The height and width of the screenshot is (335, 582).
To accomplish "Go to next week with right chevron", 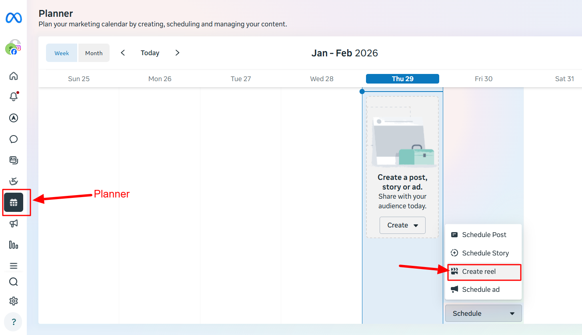I will click(x=178, y=53).
